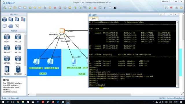
Task: Open the Windows notification center
Action: (181, 102)
